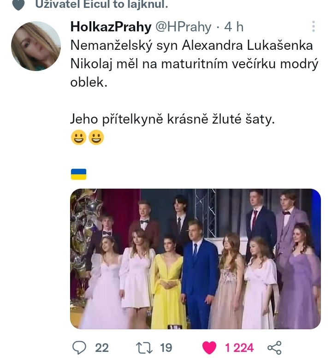The width and height of the screenshot is (332, 362).
Task: Click the reply speech bubble icon
Action: tap(80, 347)
